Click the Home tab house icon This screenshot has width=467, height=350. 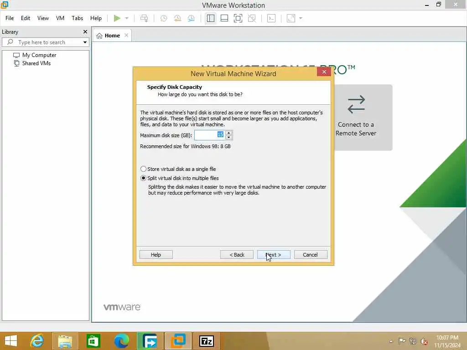[x=99, y=36]
